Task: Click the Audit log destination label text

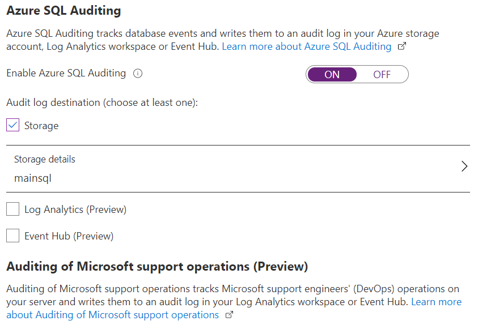Action: (x=102, y=102)
